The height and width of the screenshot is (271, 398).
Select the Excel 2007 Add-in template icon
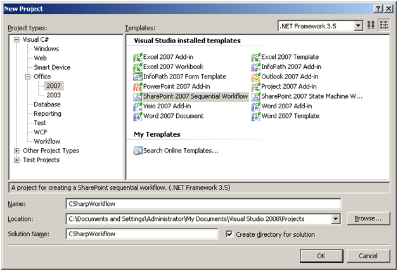pos(138,57)
